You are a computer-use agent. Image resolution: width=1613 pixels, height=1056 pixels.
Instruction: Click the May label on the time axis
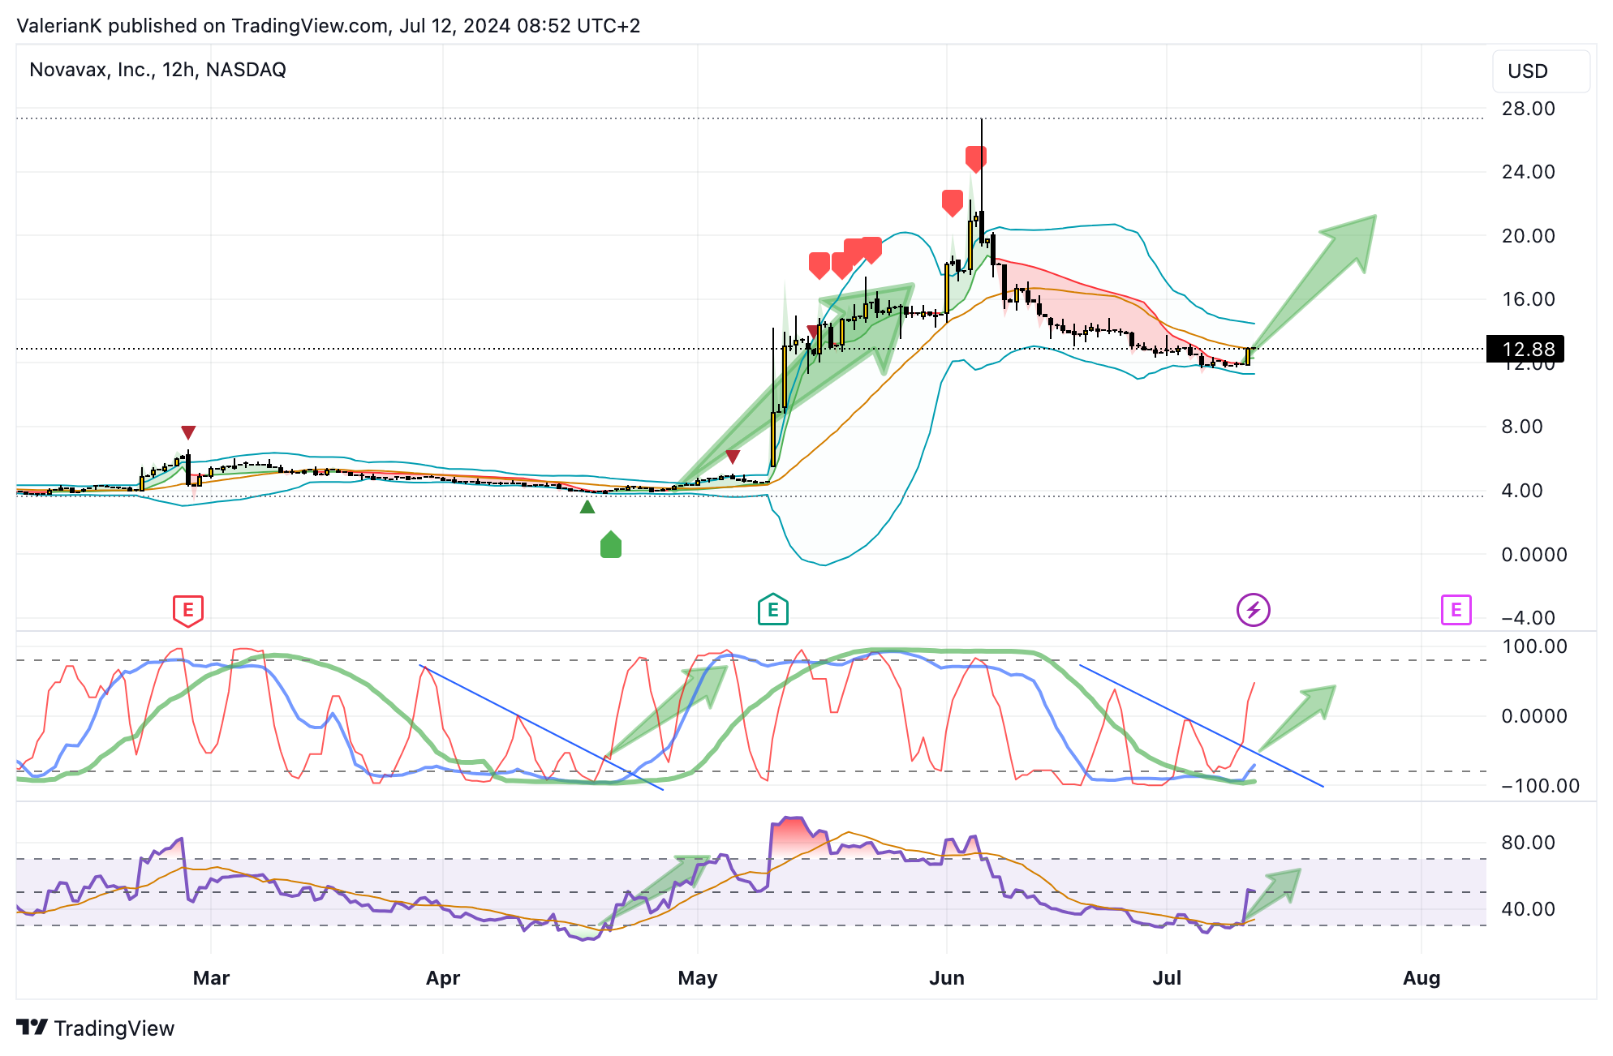coord(698,978)
